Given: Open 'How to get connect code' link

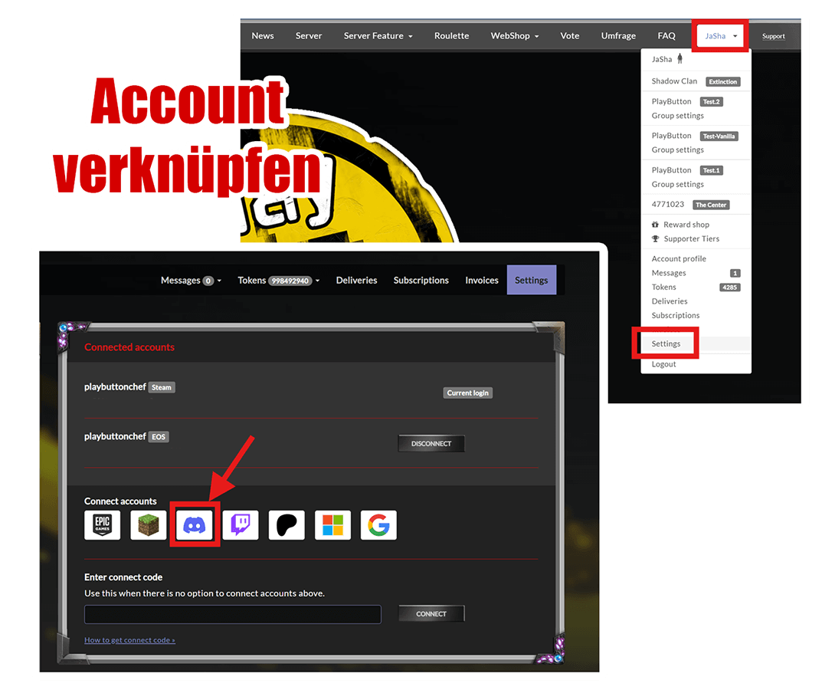Looking at the screenshot, I should pyautogui.click(x=130, y=640).
